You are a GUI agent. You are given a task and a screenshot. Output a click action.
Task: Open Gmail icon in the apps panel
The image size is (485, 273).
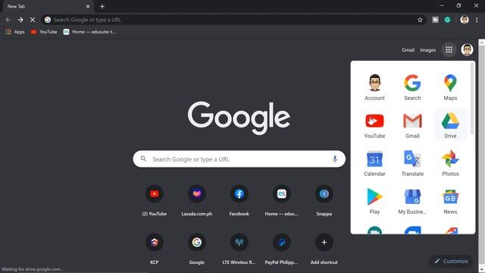(x=412, y=125)
